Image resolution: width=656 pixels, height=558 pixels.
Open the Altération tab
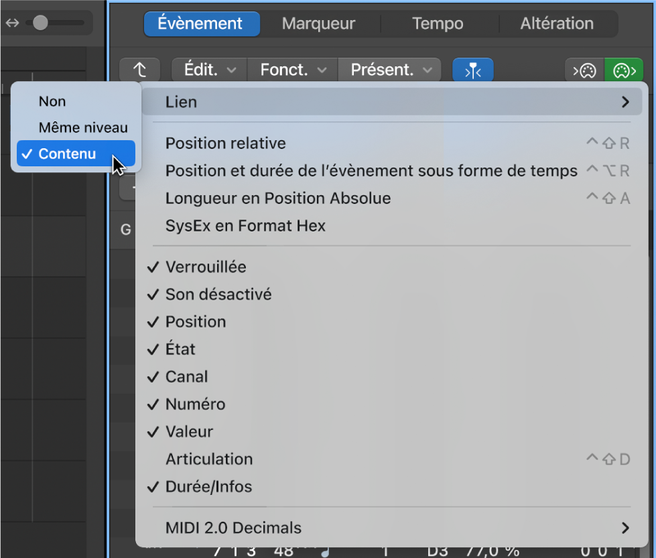[557, 23]
